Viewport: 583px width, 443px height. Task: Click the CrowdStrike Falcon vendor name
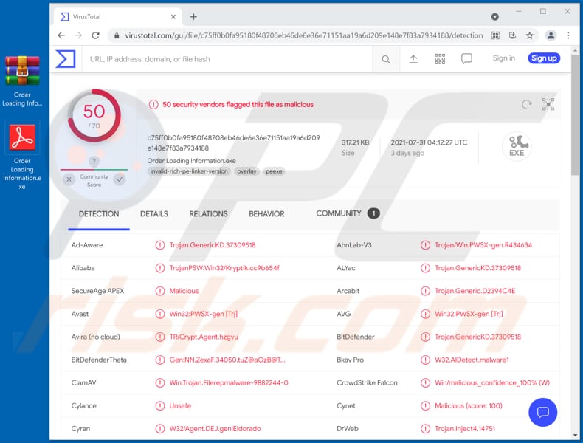point(367,382)
